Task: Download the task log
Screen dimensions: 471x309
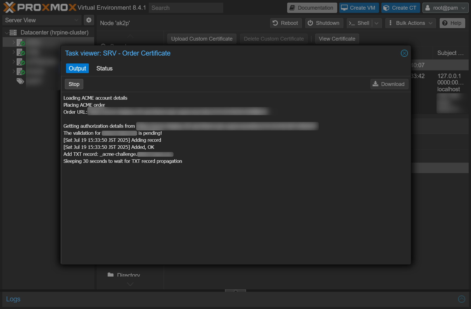Action: pos(389,84)
